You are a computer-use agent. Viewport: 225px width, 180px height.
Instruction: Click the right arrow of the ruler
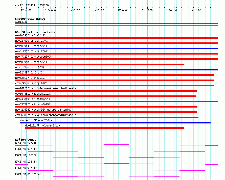click(217, 8)
